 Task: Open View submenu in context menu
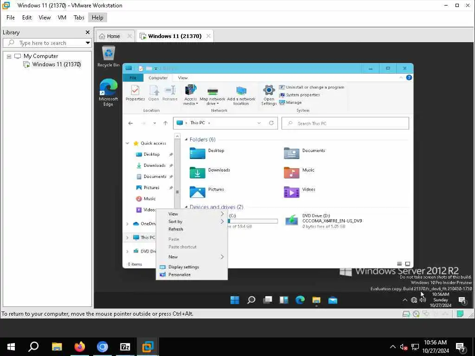click(x=192, y=214)
